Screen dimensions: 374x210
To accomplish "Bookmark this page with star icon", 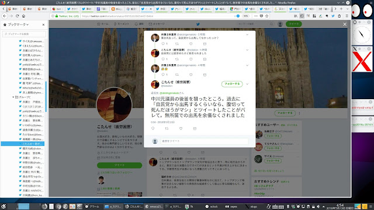I will (x=267, y=16).
